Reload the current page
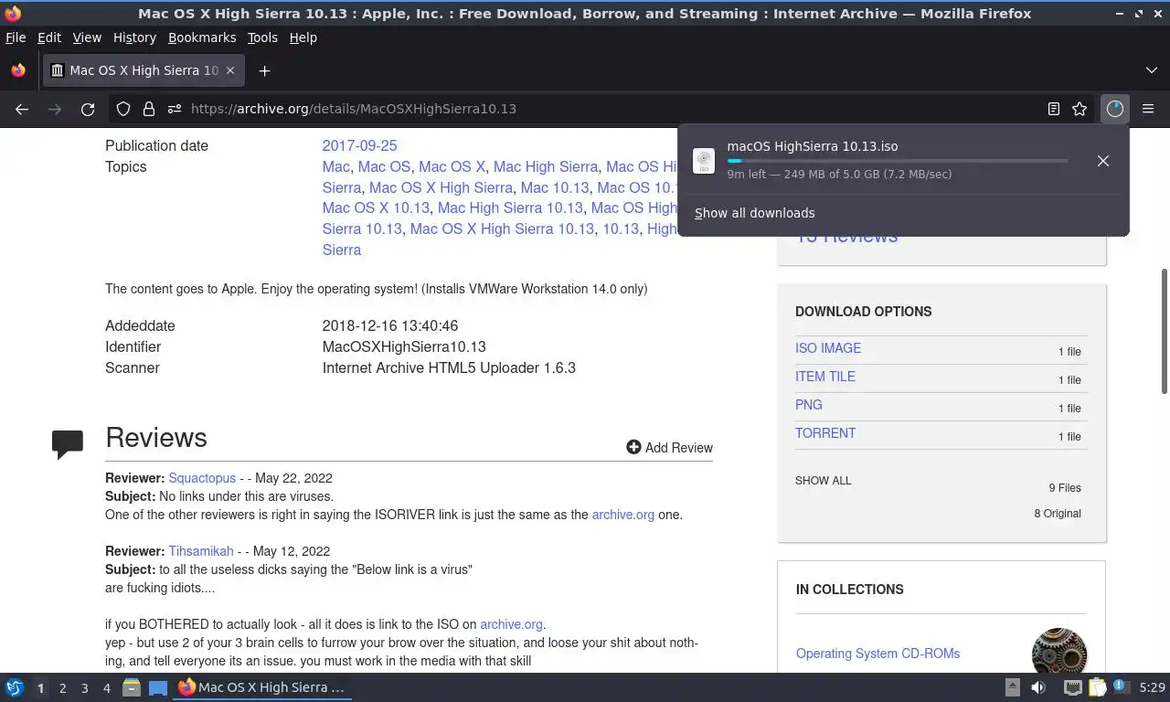 (x=88, y=109)
